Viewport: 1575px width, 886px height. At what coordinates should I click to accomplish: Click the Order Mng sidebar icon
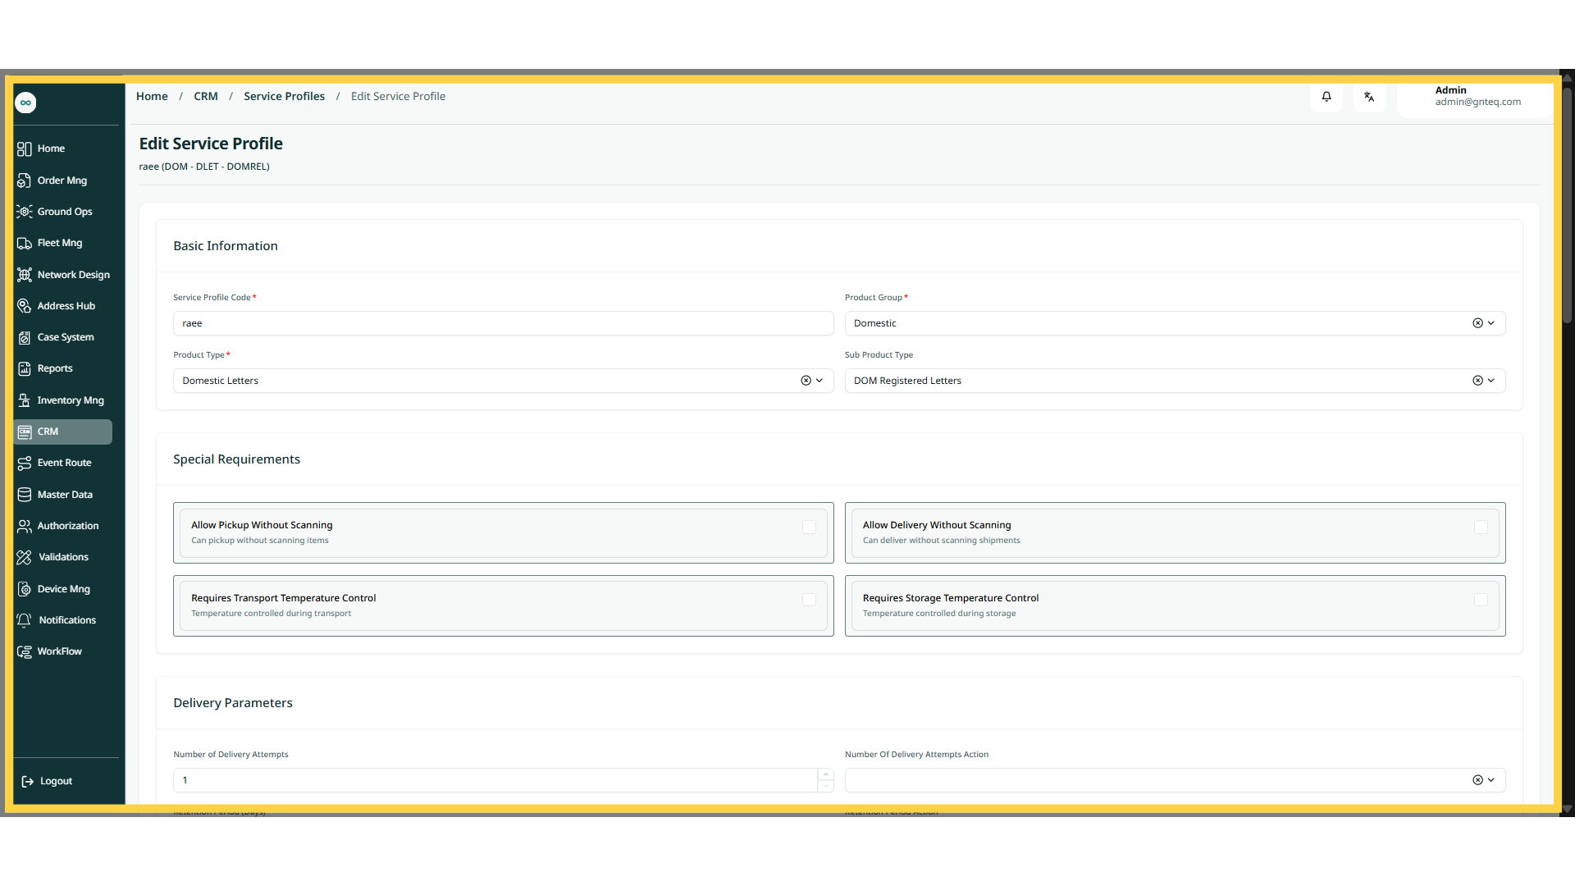(x=25, y=180)
